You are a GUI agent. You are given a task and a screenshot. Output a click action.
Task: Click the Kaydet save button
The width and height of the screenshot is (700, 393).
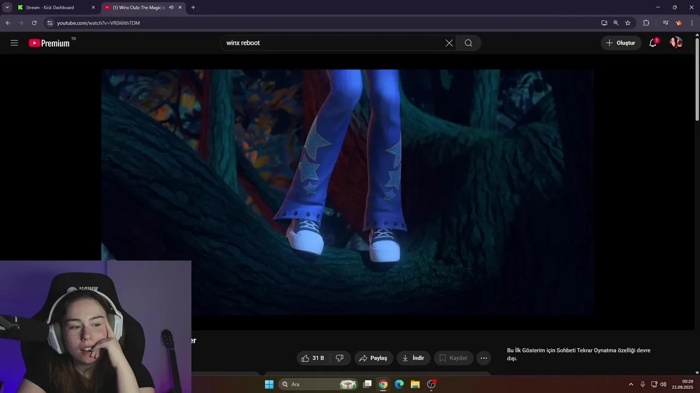point(453,358)
